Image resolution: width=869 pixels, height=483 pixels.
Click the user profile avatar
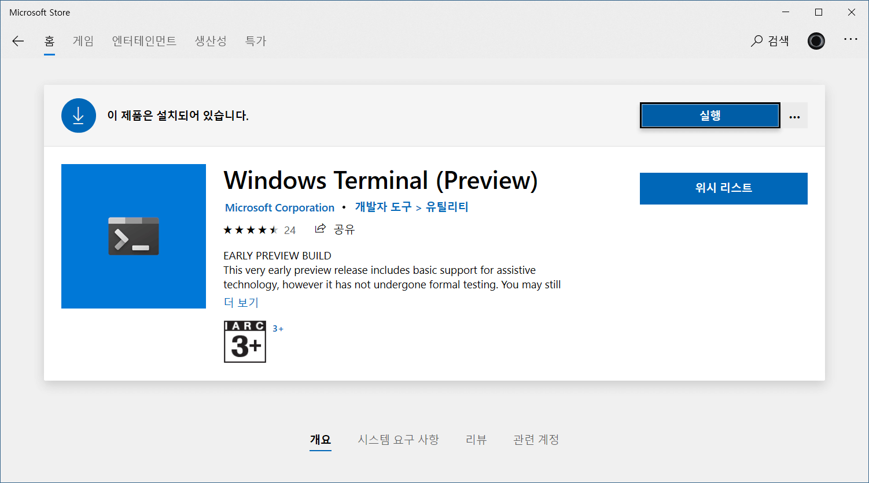click(x=816, y=41)
